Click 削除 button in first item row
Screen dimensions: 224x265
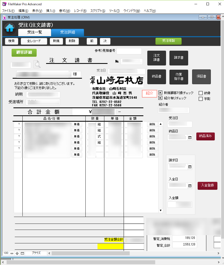[x=152, y=124]
